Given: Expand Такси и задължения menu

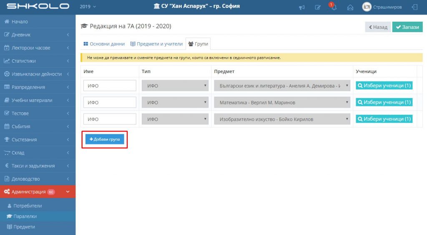Looking at the screenshot, I should (38, 165).
